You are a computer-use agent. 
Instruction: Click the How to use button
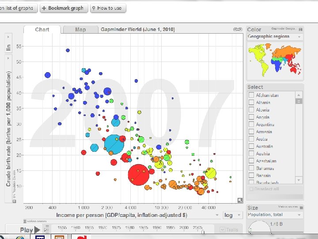(x=108, y=8)
